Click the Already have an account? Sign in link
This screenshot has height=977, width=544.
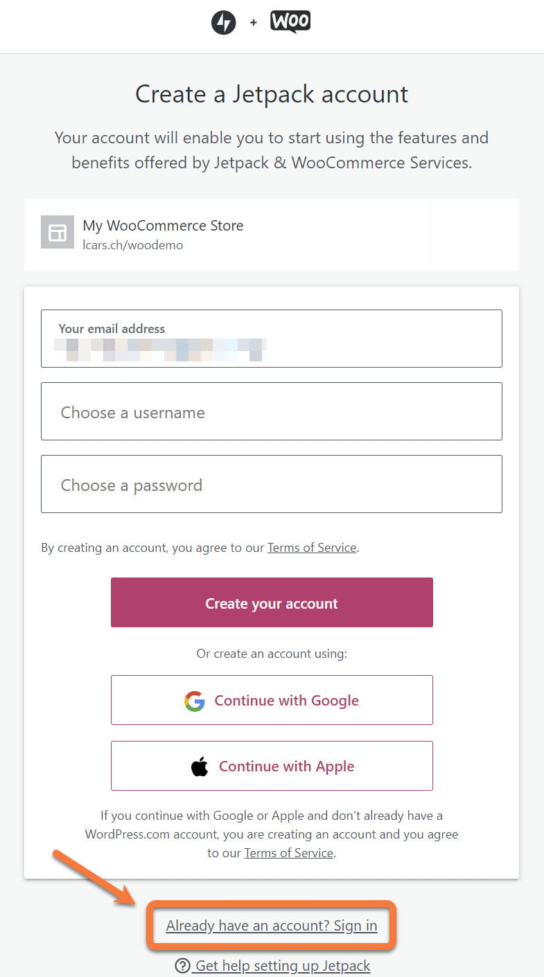271,926
